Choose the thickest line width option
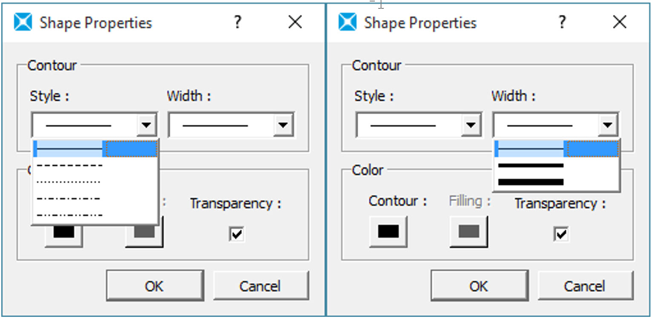This screenshot has height=319, width=653. tap(531, 182)
